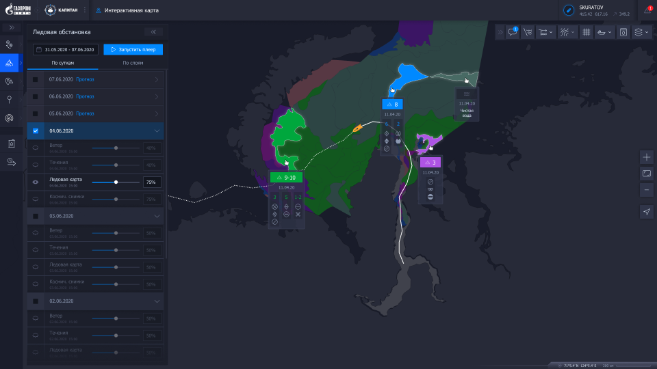The height and width of the screenshot is (369, 657).
Task: Switch to the По слоям tab
Action: pyautogui.click(x=133, y=63)
